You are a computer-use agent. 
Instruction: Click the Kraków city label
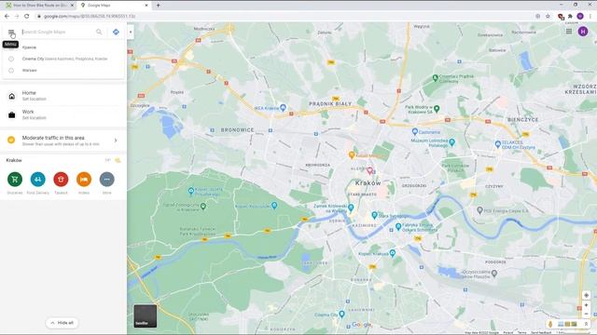pyautogui.click(x=368, y=183)
